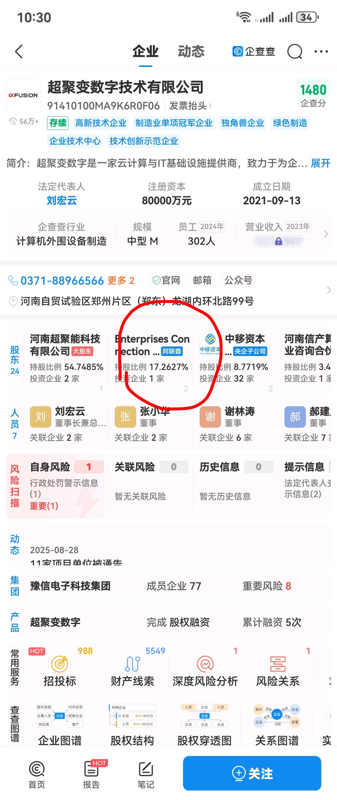Call phone number 0371-88966566
Viewport: 337px width, 800px height.
pyautogui.click(x=62, y=281)
